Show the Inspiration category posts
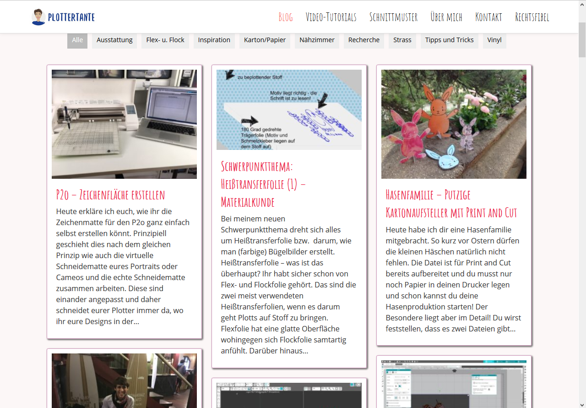Viewport: 586px width, 408px height. [x=214, y=40]
